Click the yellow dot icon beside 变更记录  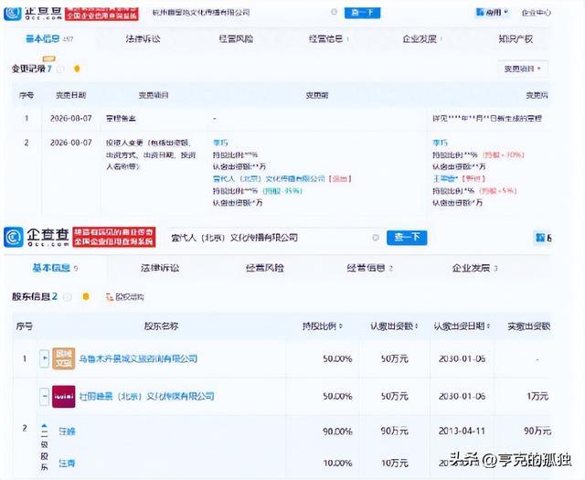(x=77, y=69)
